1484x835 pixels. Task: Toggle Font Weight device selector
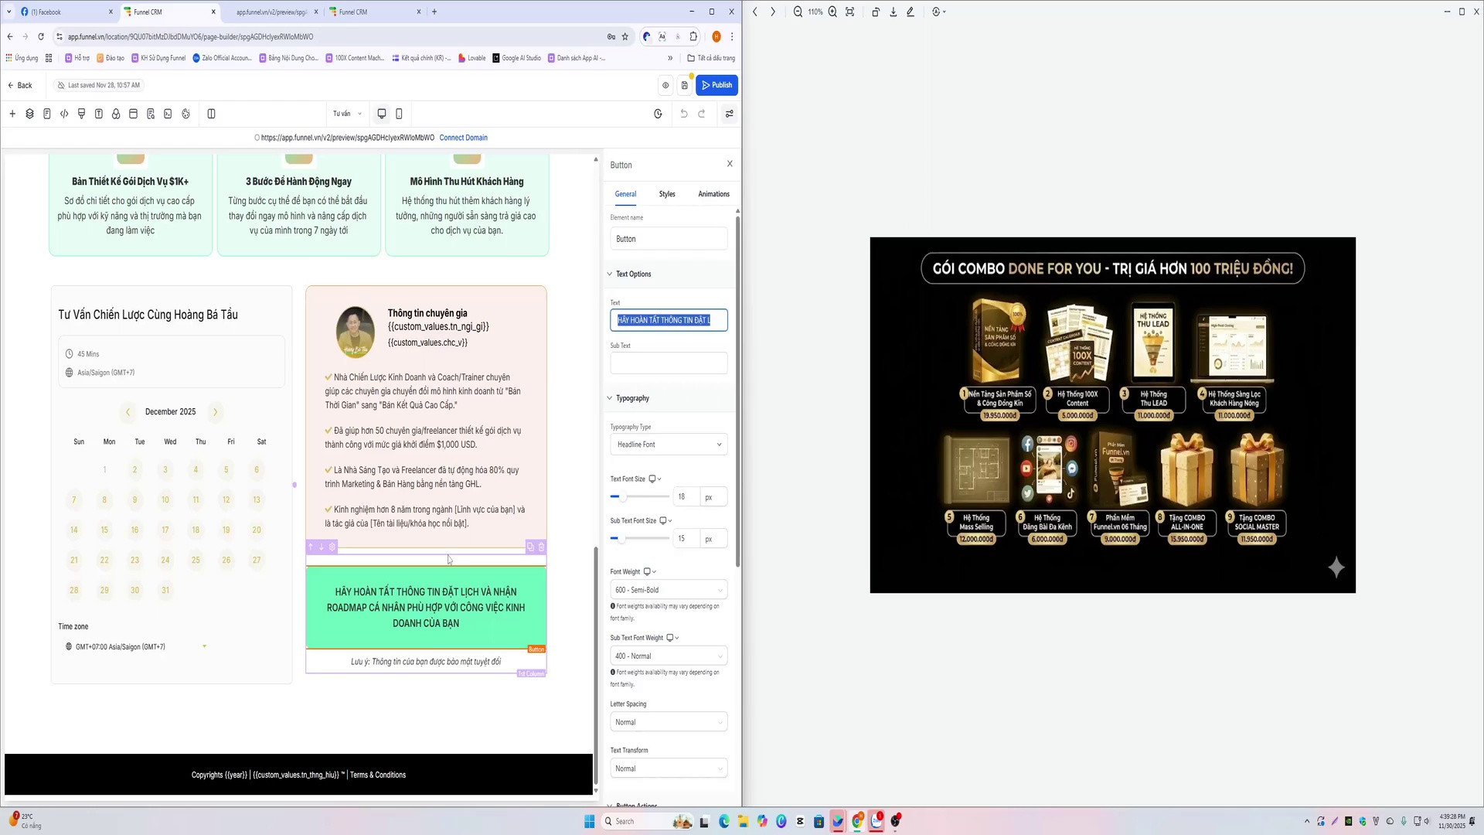tap(649, 572)
